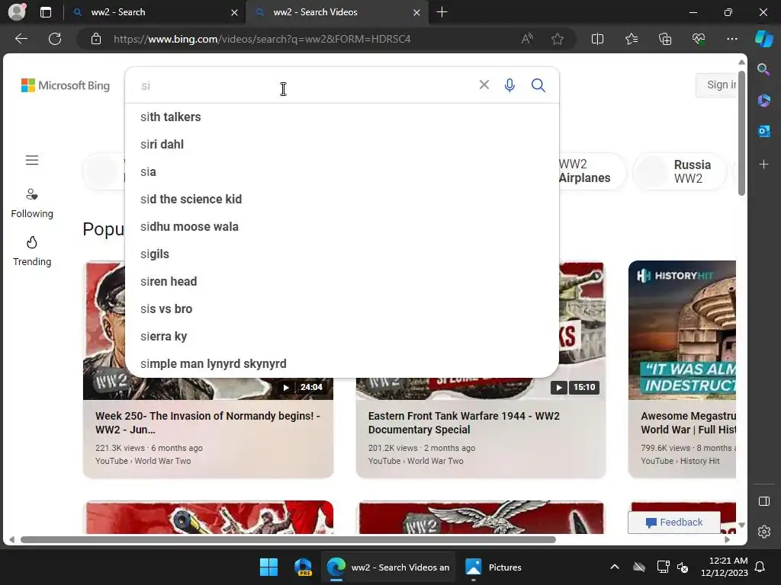The width and height of the screenshot is (781, 585).
Task: Open 'Week 250- The Invasion of Normandy' video
Action: [x=207, y=423]
